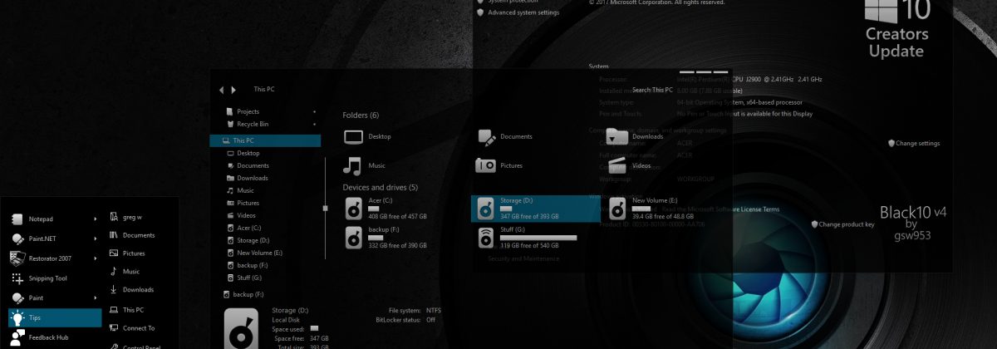Image resolution: width=997 pixels, height=349 pixels.
Task: Select the Acer (C:) drive icon
Action: [x=354, y=208]
